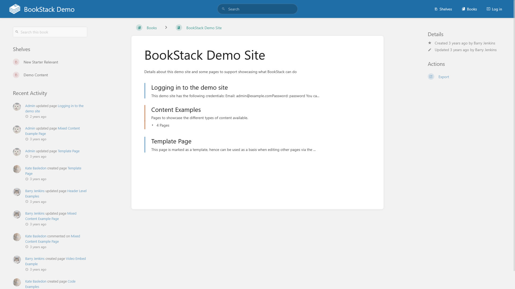Click the 2 years ago timestamp
Viewport: 515px width, 289px height.
[38, 117]
